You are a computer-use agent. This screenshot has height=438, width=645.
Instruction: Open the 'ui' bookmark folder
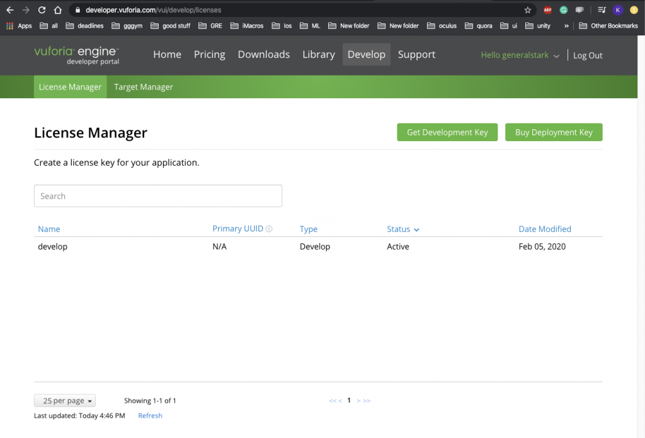click(x=509, y=25)
